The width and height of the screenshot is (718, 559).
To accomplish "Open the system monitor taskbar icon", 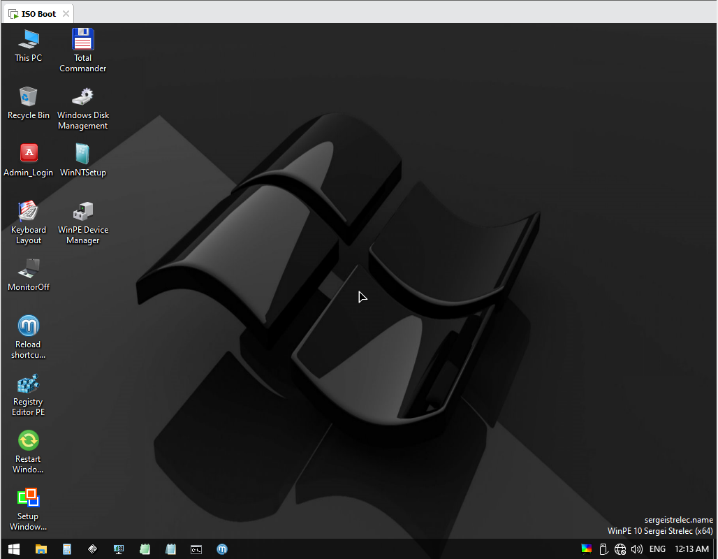I will (119, 549).
